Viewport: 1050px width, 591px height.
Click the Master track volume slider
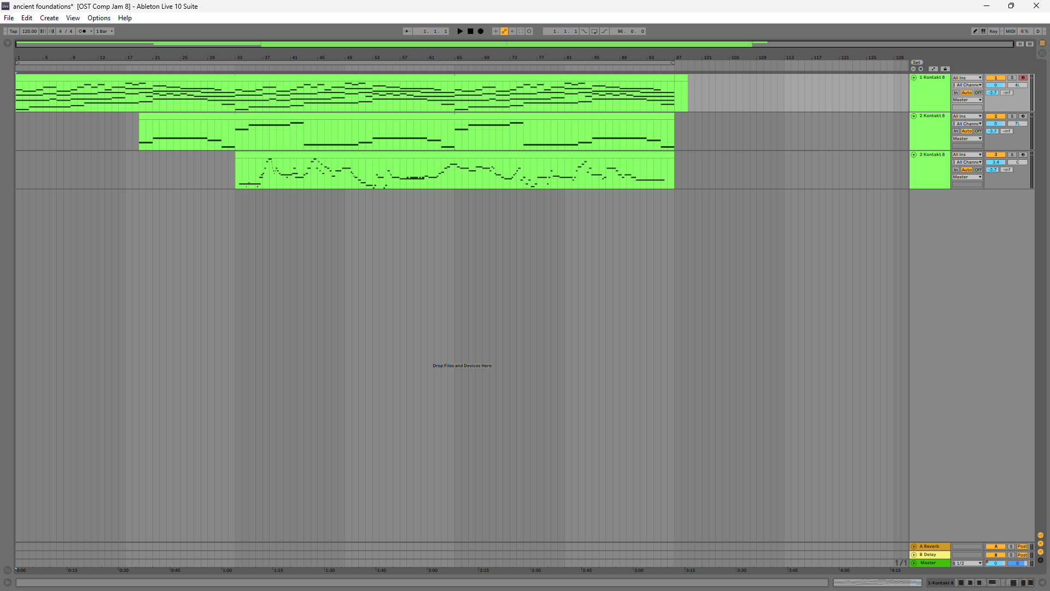995,563
